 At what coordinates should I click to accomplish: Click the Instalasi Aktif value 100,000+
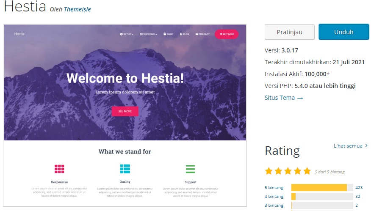pos(317,74)
